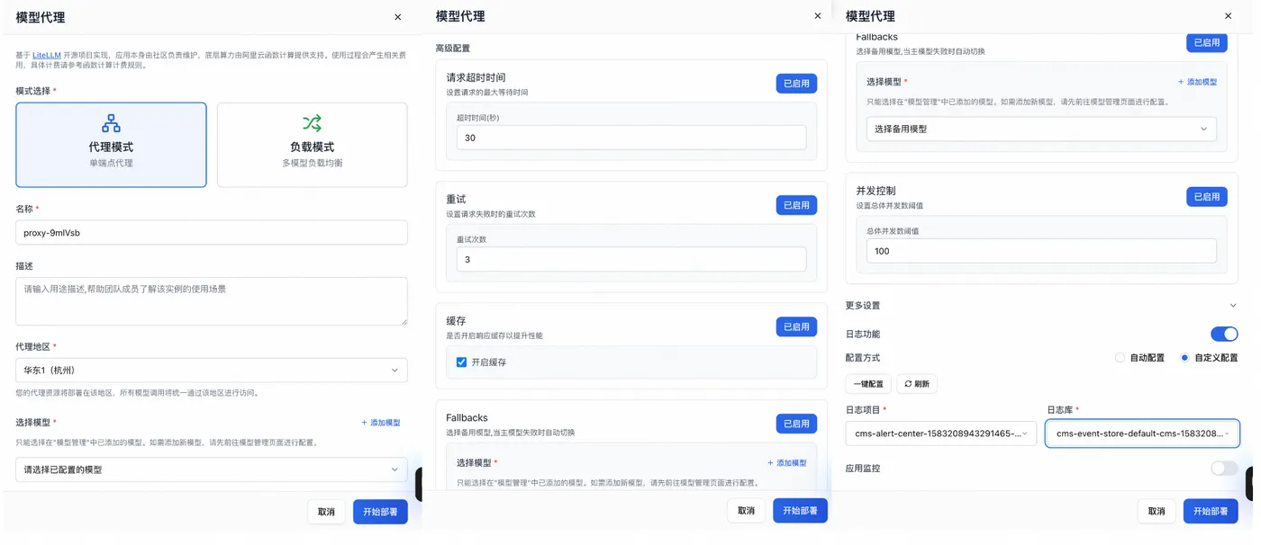Open the LiteLLM project link
Viewport: 1261px width, 545px height.
coord(47,55)
